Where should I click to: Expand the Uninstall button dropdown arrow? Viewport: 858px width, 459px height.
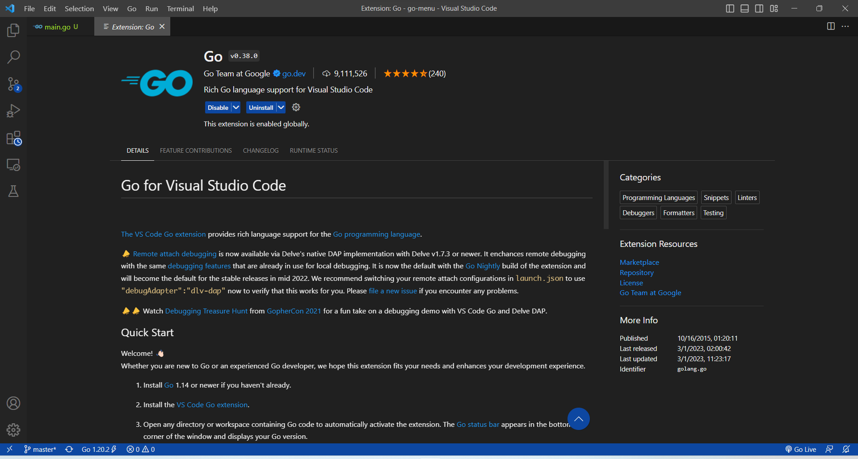pyautogui.click(x=281, y=108)
